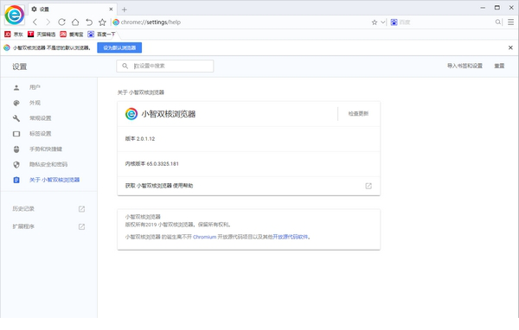Click the 检查更新 button
The width and height of the screenshot is (519, 330).
(x=358, y=113)
